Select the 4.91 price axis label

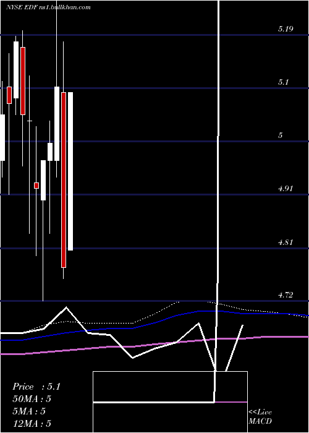tap(286, 189)
